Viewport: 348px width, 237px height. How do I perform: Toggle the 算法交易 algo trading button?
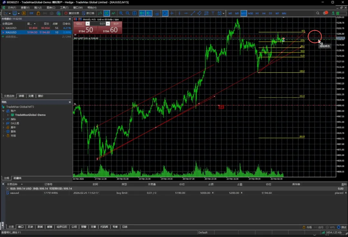72,13
